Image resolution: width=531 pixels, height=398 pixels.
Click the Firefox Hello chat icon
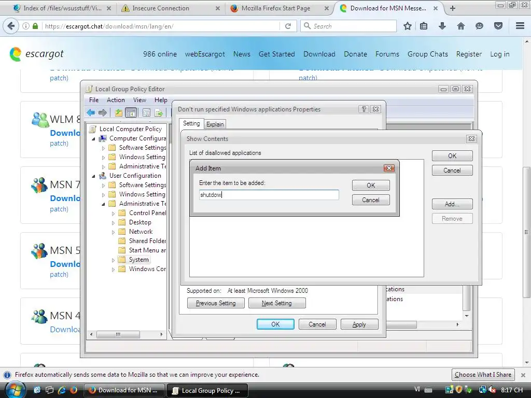[x=479, y=26]
